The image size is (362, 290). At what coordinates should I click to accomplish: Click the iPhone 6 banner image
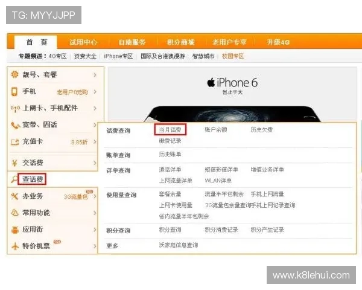232,95
